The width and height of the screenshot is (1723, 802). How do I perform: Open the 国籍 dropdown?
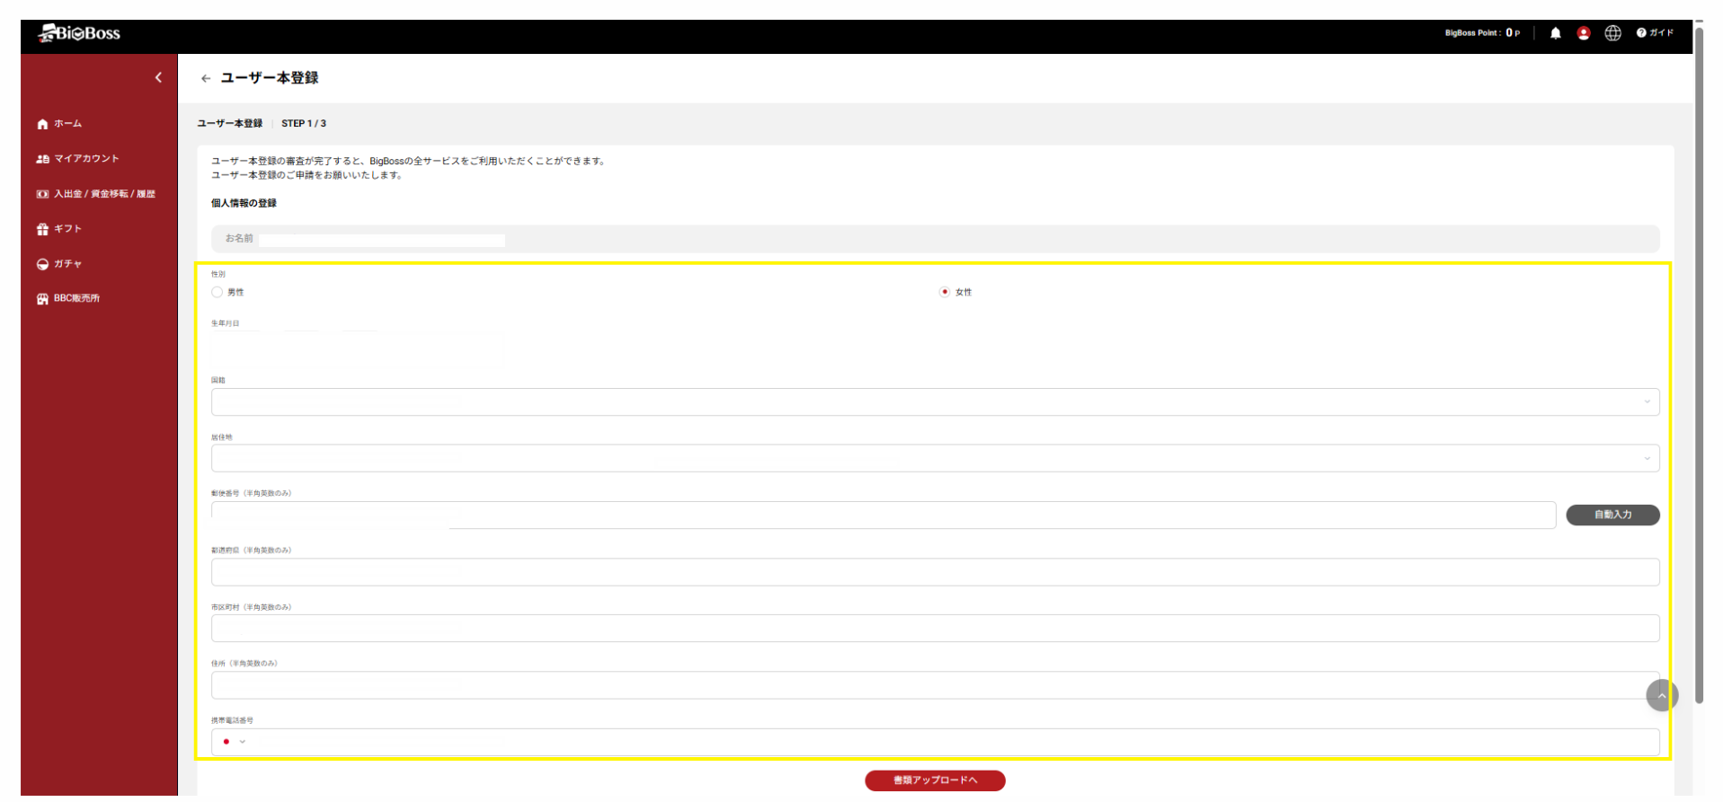[935, 402]
